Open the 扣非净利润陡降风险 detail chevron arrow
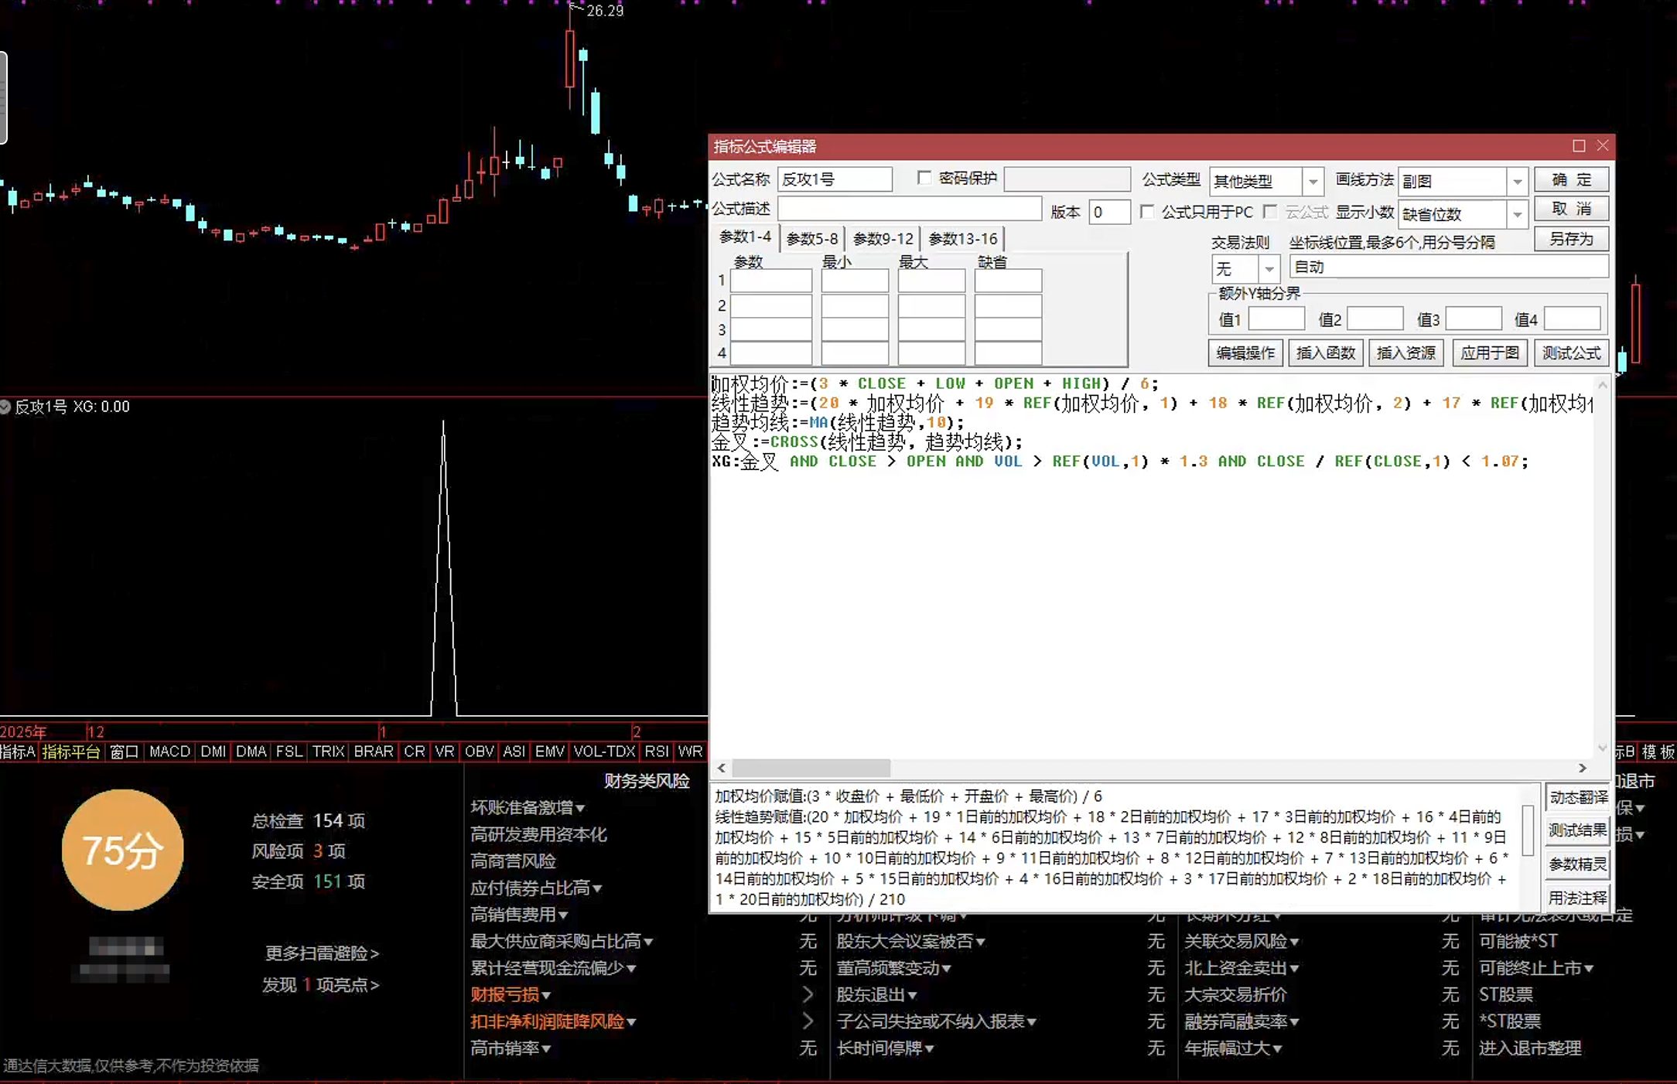The image size is (1677, 1084). 808,1021
